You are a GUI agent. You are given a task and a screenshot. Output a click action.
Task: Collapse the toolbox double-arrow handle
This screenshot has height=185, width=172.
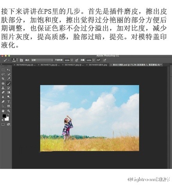pos(2,64)
